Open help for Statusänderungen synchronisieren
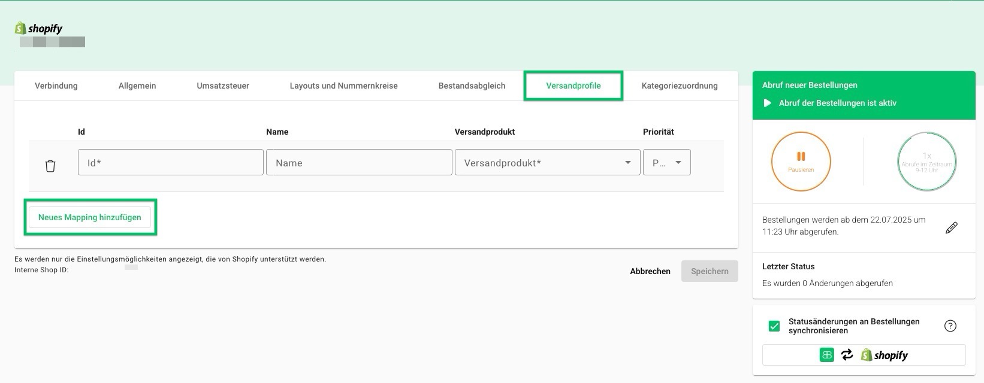 950,326
